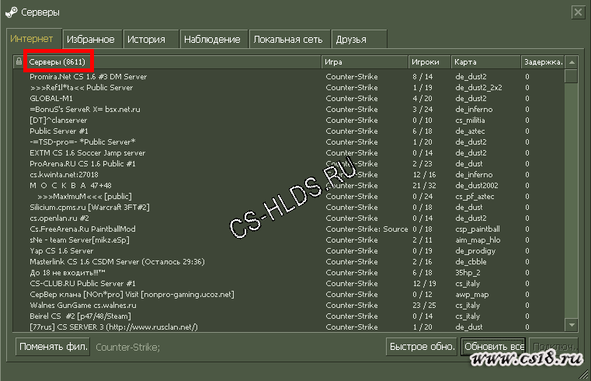The image size is (591, 381).
Task: Select Cs.FreeArena.Ru PaintballMod server
Action: pos(289,229)
